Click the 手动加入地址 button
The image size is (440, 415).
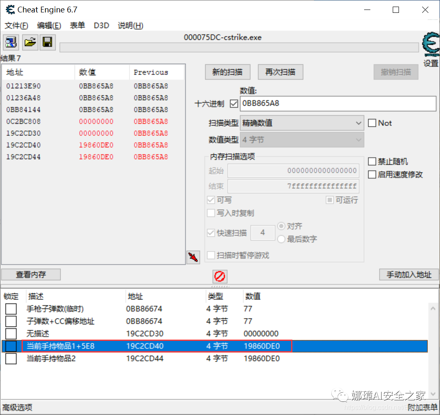click(x=409, y=274)
